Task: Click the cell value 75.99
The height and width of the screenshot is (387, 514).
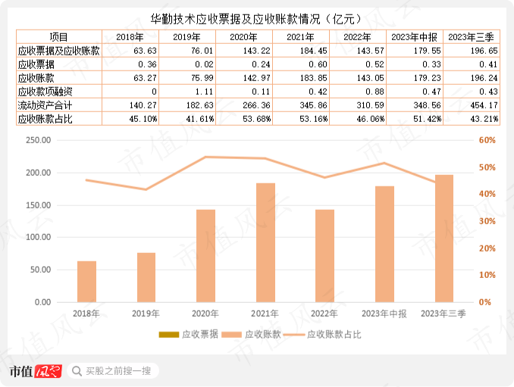Action: [202, 78]
